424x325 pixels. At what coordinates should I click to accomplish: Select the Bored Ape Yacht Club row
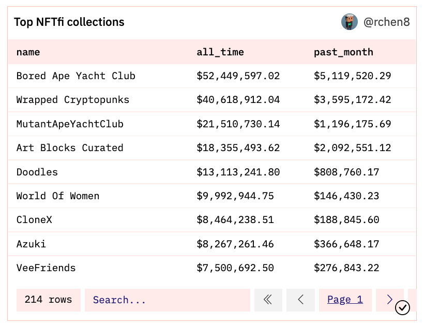[x=75, y=76]
